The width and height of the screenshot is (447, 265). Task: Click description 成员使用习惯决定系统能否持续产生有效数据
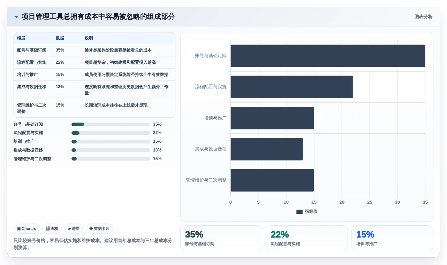point(127,75)
